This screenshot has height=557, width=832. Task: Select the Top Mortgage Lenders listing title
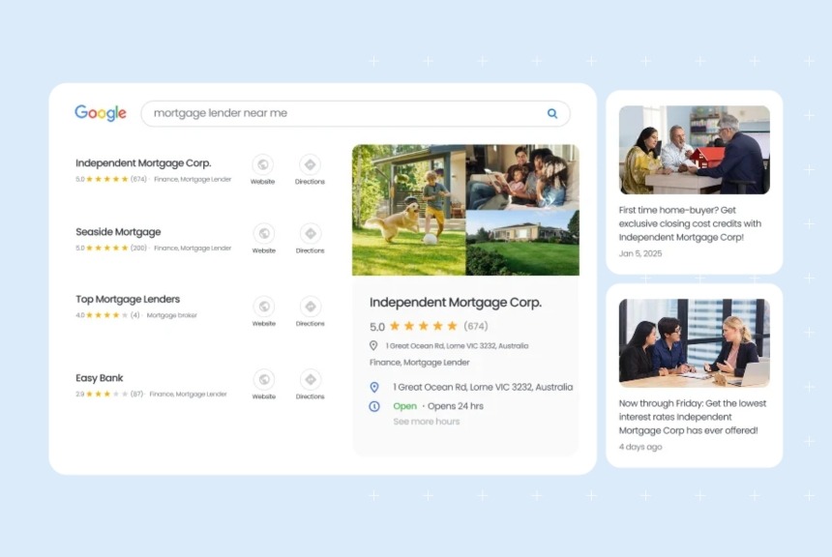point(128,299)
